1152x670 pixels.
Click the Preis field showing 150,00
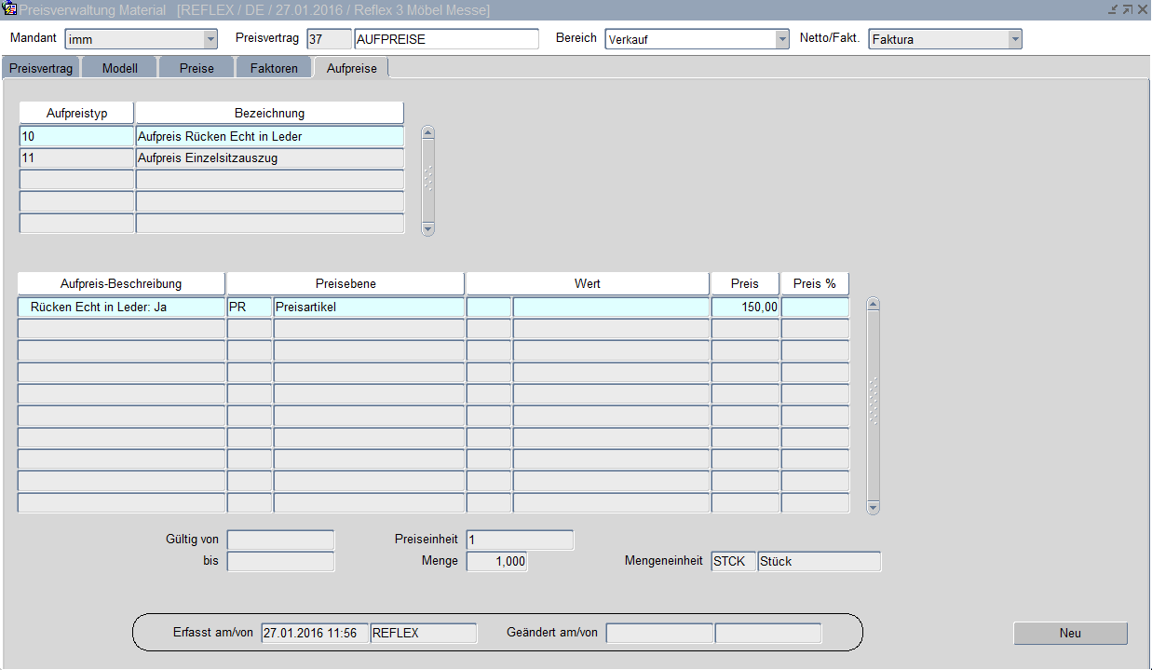pos(745,307)
